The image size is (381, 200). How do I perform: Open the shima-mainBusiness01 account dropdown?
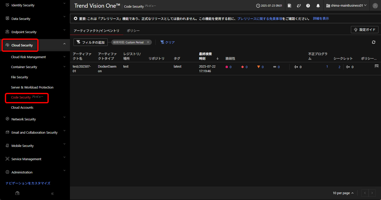pyautogui.click(x=346, y=5)
